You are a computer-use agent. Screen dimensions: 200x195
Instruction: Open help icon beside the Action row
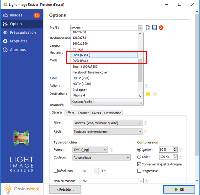pos(146,86)
